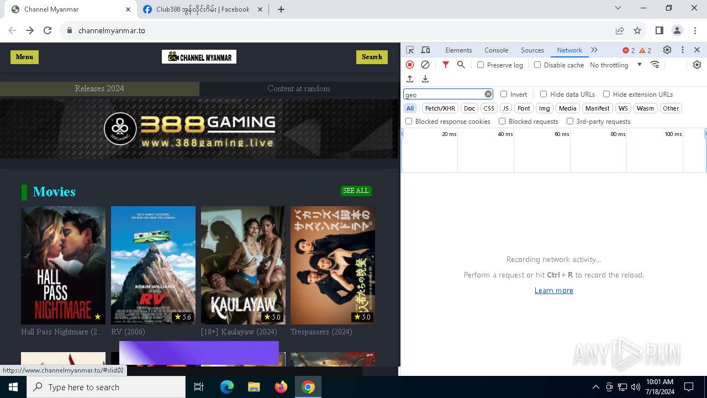
Task: Check Blocked requests
Action: point(502,121)
